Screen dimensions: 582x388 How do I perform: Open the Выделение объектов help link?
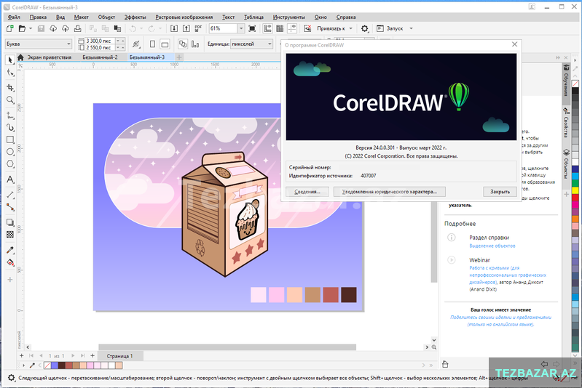[x=492, y=246]
